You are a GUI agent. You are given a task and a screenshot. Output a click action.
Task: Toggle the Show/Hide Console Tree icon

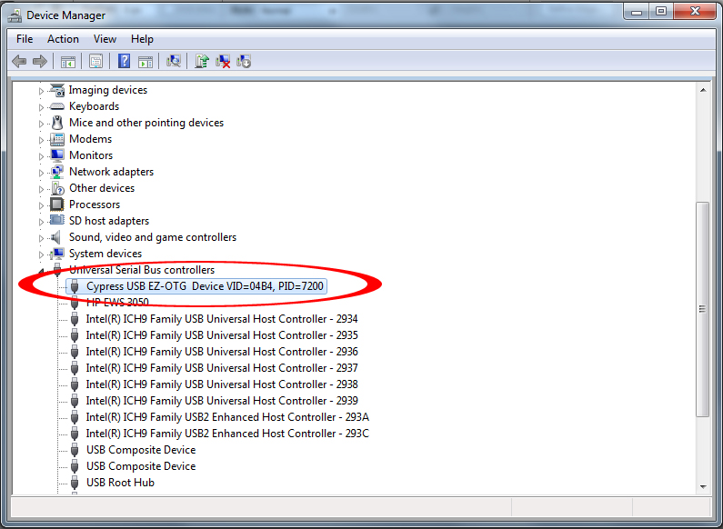[67, 61]
